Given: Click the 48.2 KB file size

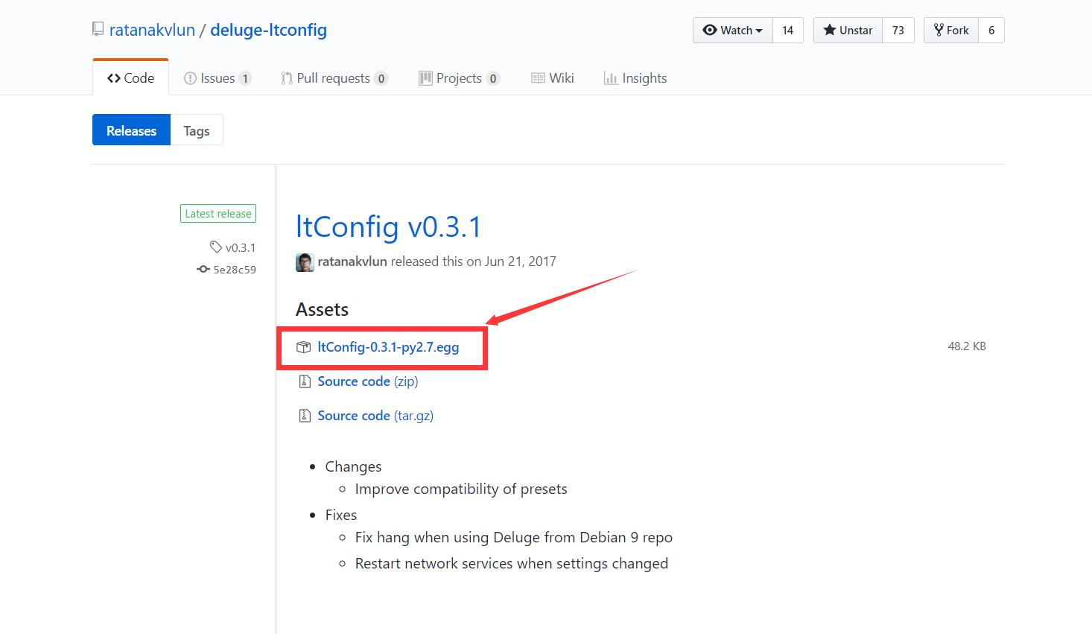Looking at the screenshot, I should 967,346.
